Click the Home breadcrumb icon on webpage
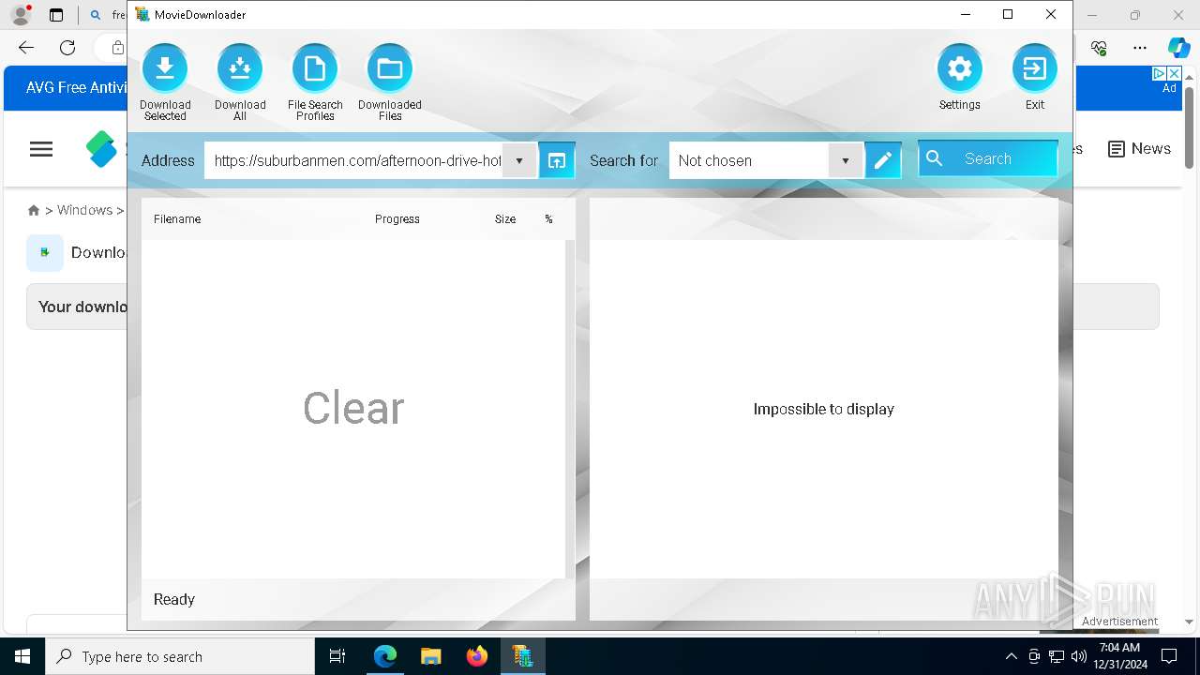The image size is (1200, 675). 34,210
